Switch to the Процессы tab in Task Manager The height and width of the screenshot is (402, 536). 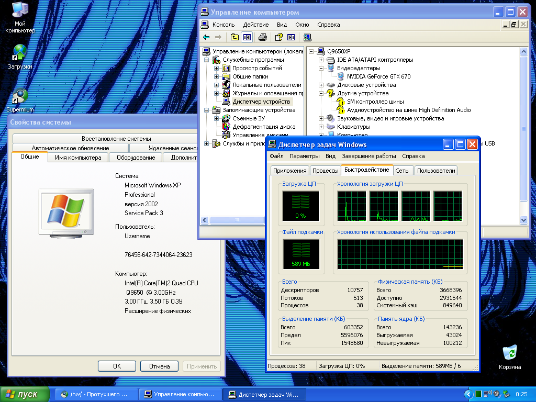coord(325,171)
